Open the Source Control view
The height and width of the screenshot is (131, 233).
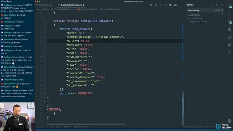tap(230, 21)
